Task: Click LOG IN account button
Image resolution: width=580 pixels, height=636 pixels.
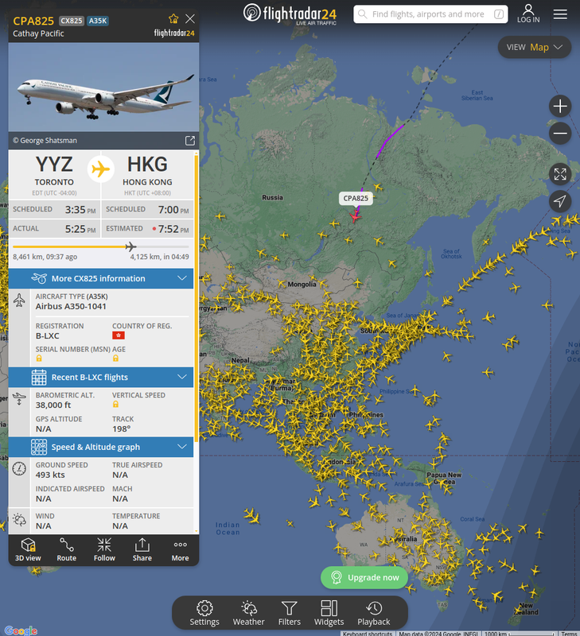Action: click(x=528, y=14)
